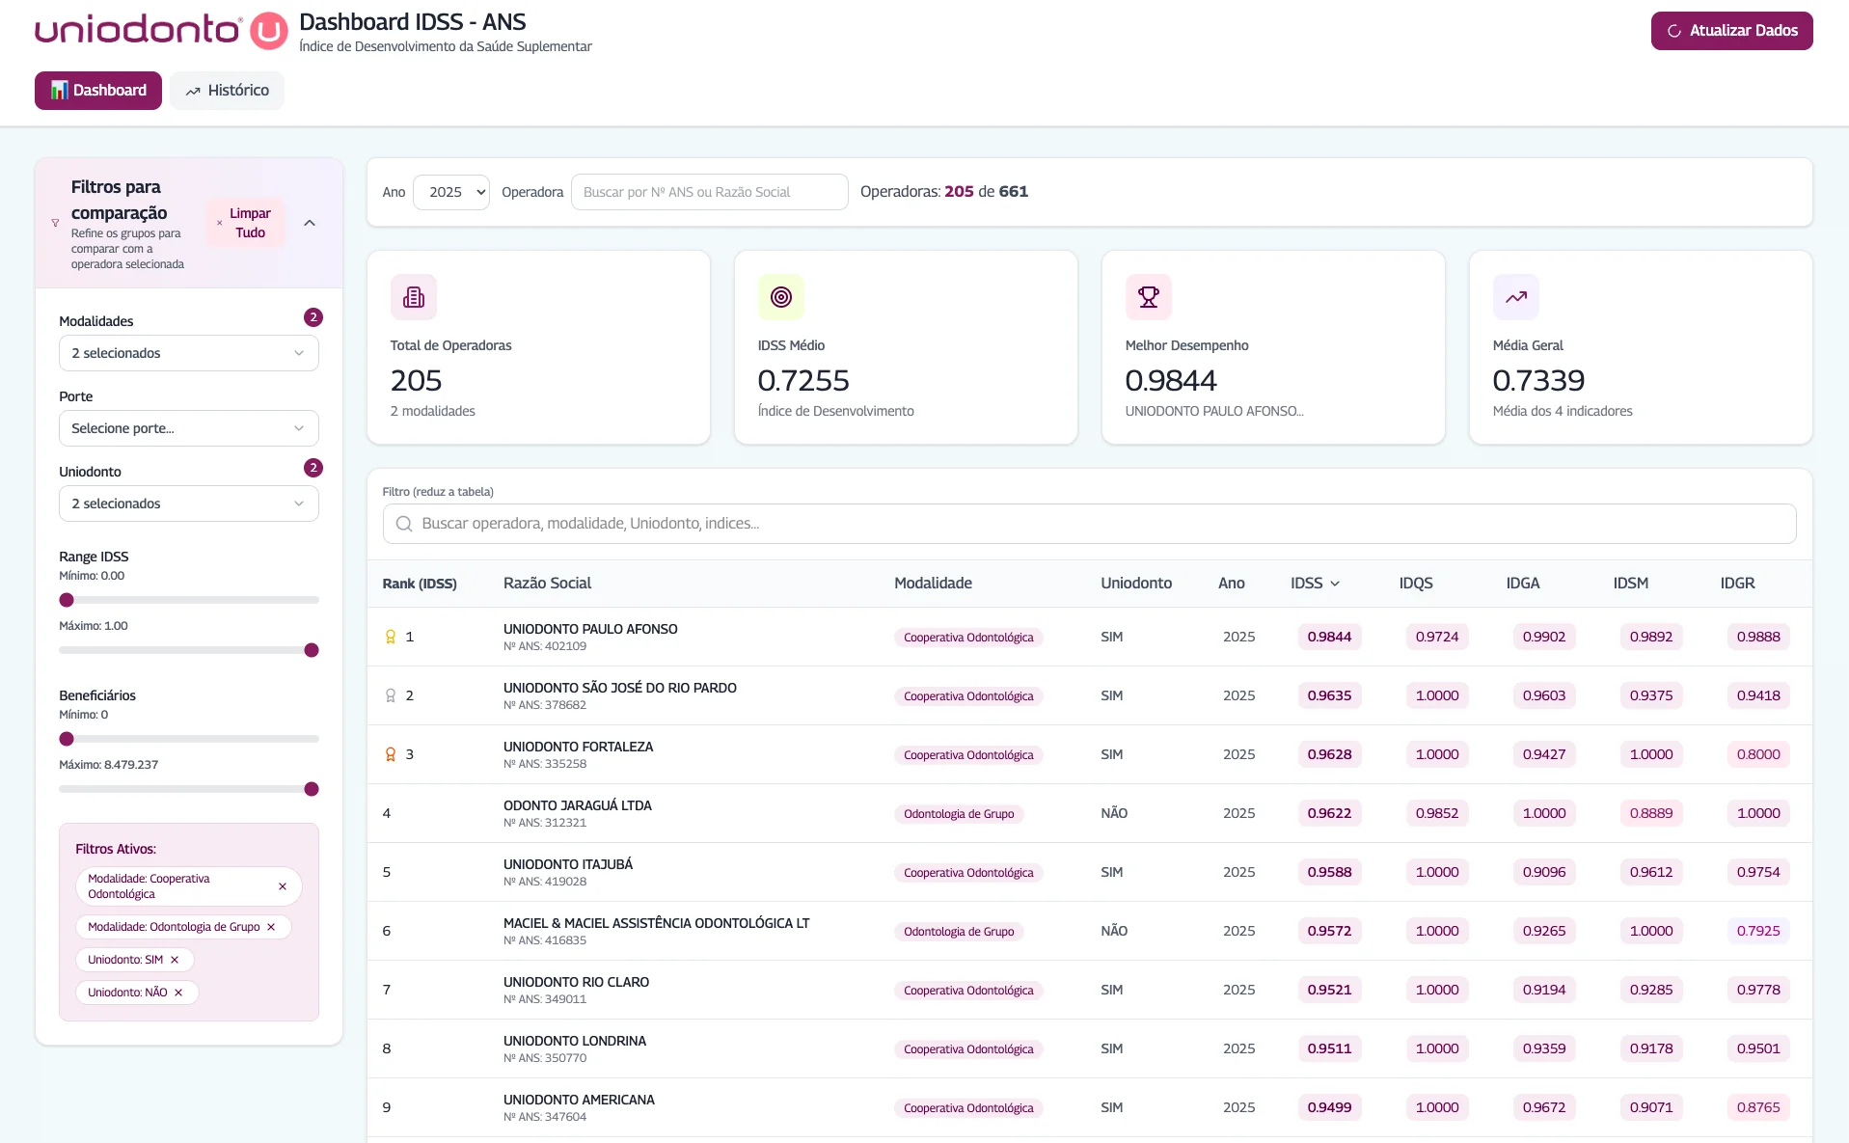The width and height of the screenshot is (1849, 1143).
Task: Click the trend arrow icon in Média Geral card
Action: [x=1515, y=297]
